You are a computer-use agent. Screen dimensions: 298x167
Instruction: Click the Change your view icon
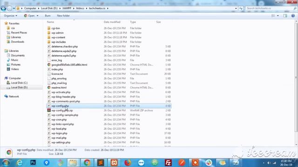[x=273, y=16]
